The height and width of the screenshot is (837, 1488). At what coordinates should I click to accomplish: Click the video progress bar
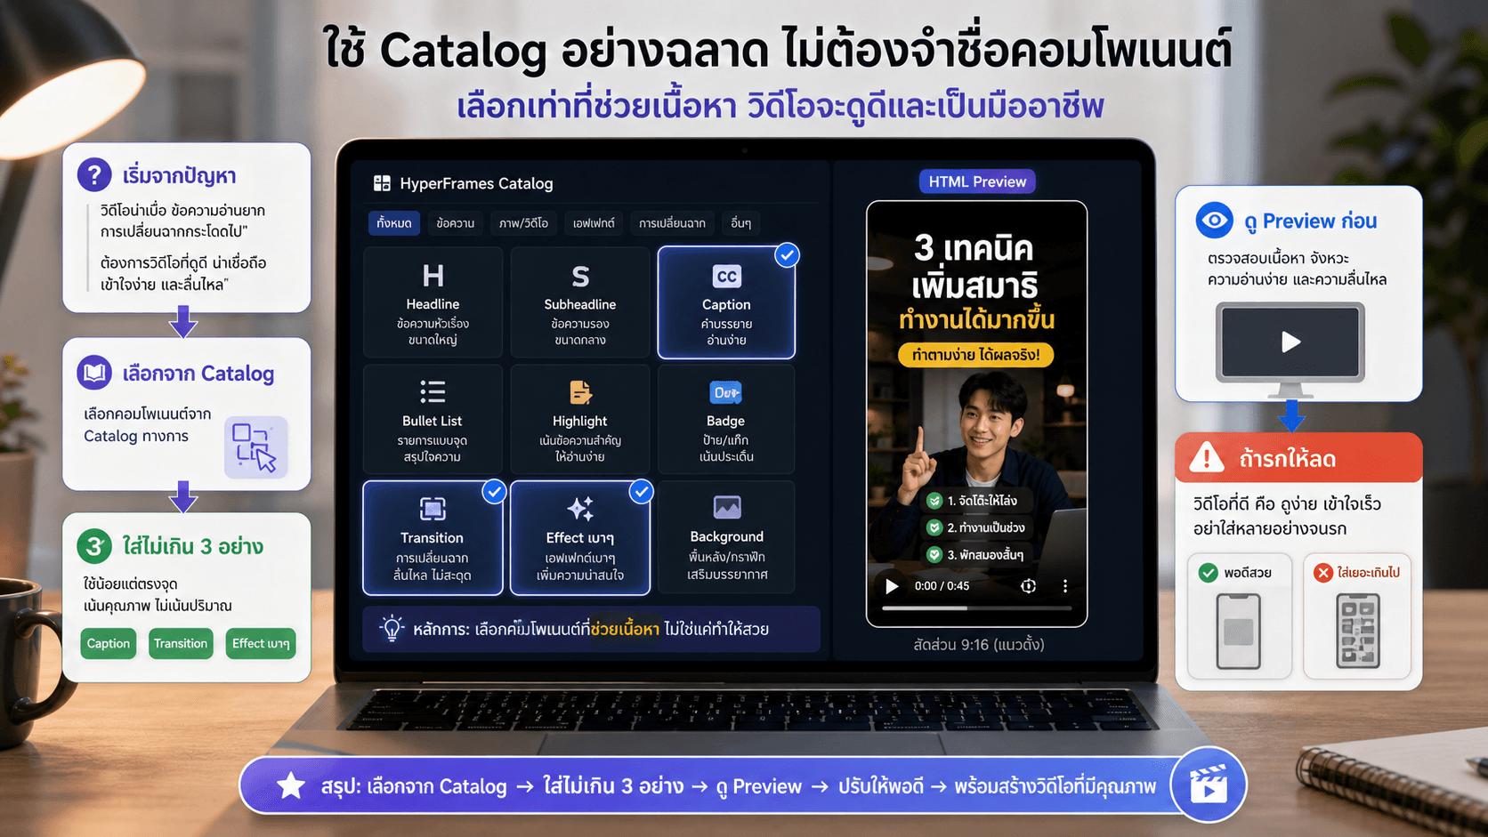point(976,608)
